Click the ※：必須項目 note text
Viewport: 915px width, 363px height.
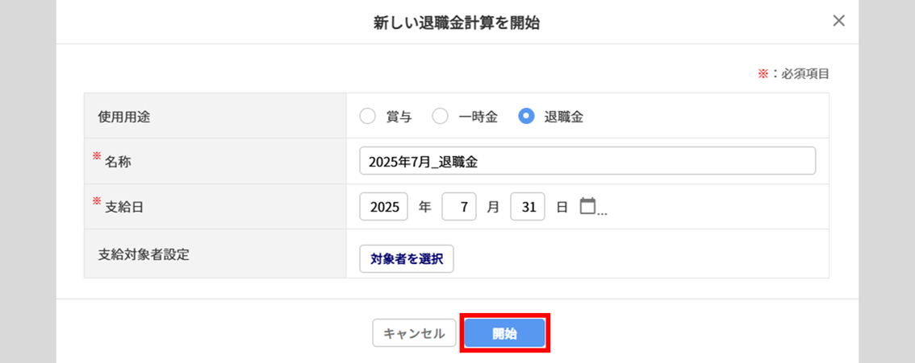click(x=794, y=74)
